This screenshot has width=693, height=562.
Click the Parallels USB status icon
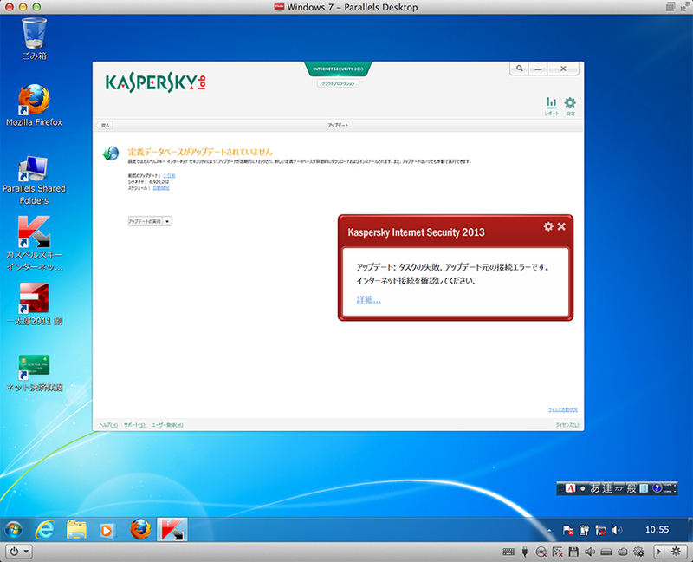(x=525, y=552)
